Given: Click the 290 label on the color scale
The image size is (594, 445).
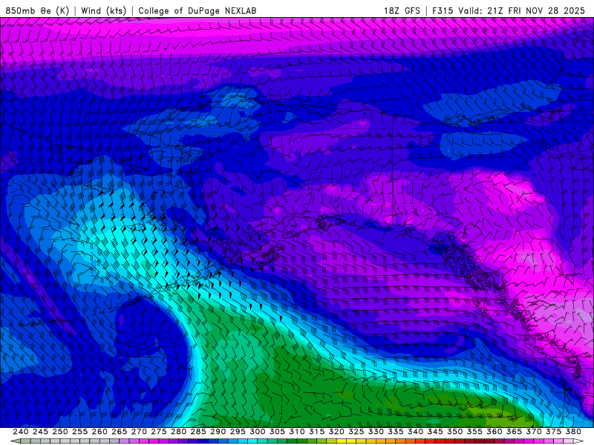Looking at the screenshot, I should click(x=218, y=432).
